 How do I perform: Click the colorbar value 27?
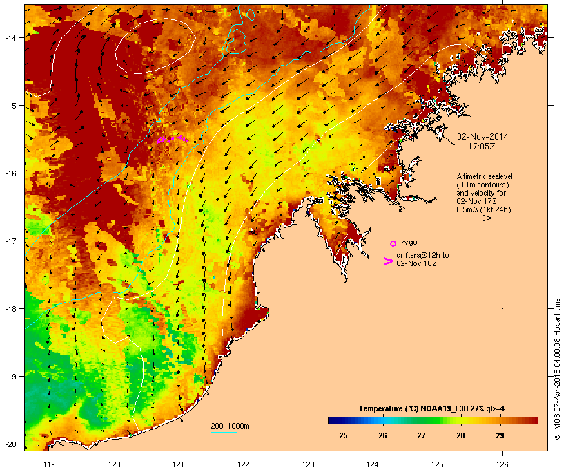pyautogui.click(x=421, y=435)
